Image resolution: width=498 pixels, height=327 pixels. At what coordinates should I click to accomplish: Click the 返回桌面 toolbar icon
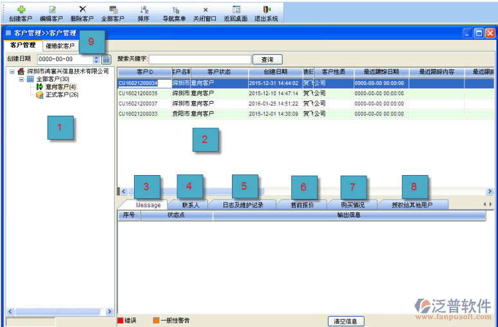tap(236, 10)
